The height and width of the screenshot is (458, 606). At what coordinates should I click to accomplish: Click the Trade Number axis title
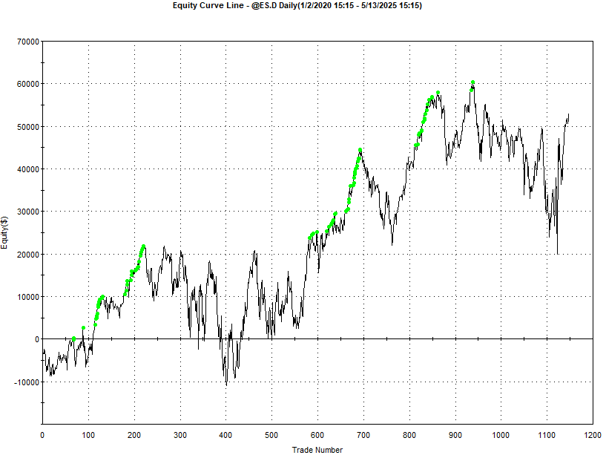click(x=317, y=450)
